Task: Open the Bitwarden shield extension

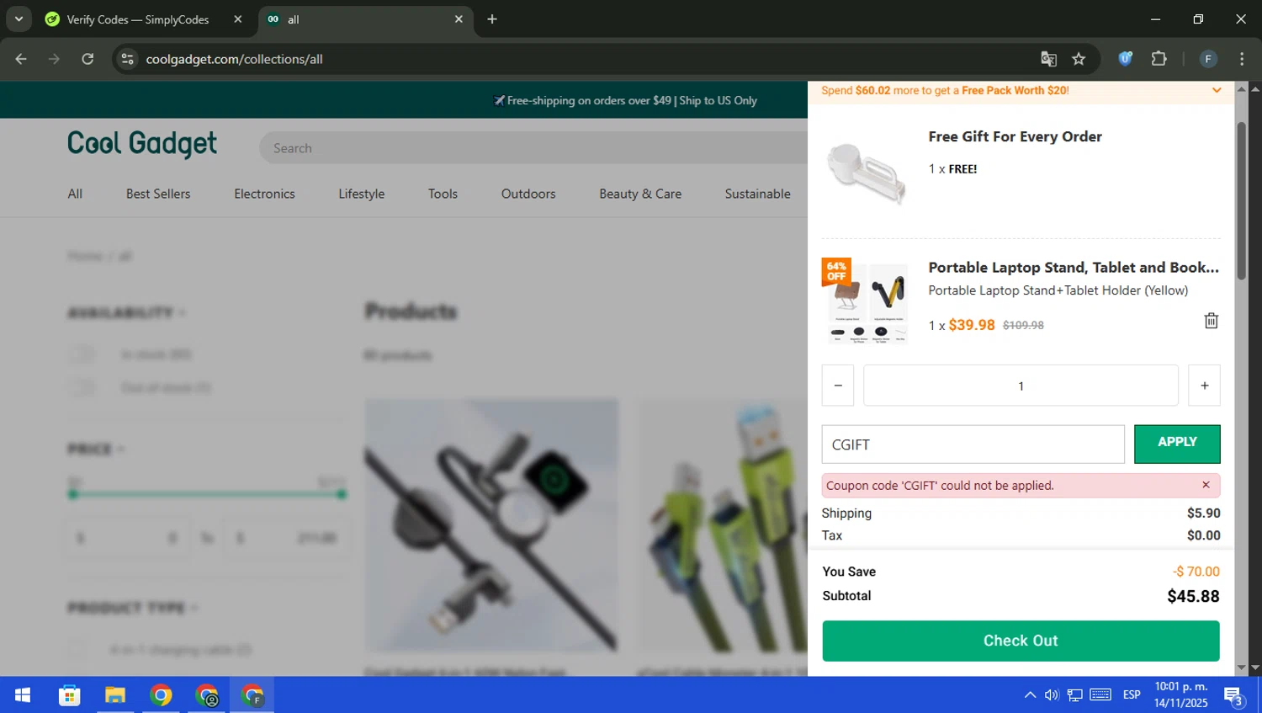Action: coord(1125,59)
